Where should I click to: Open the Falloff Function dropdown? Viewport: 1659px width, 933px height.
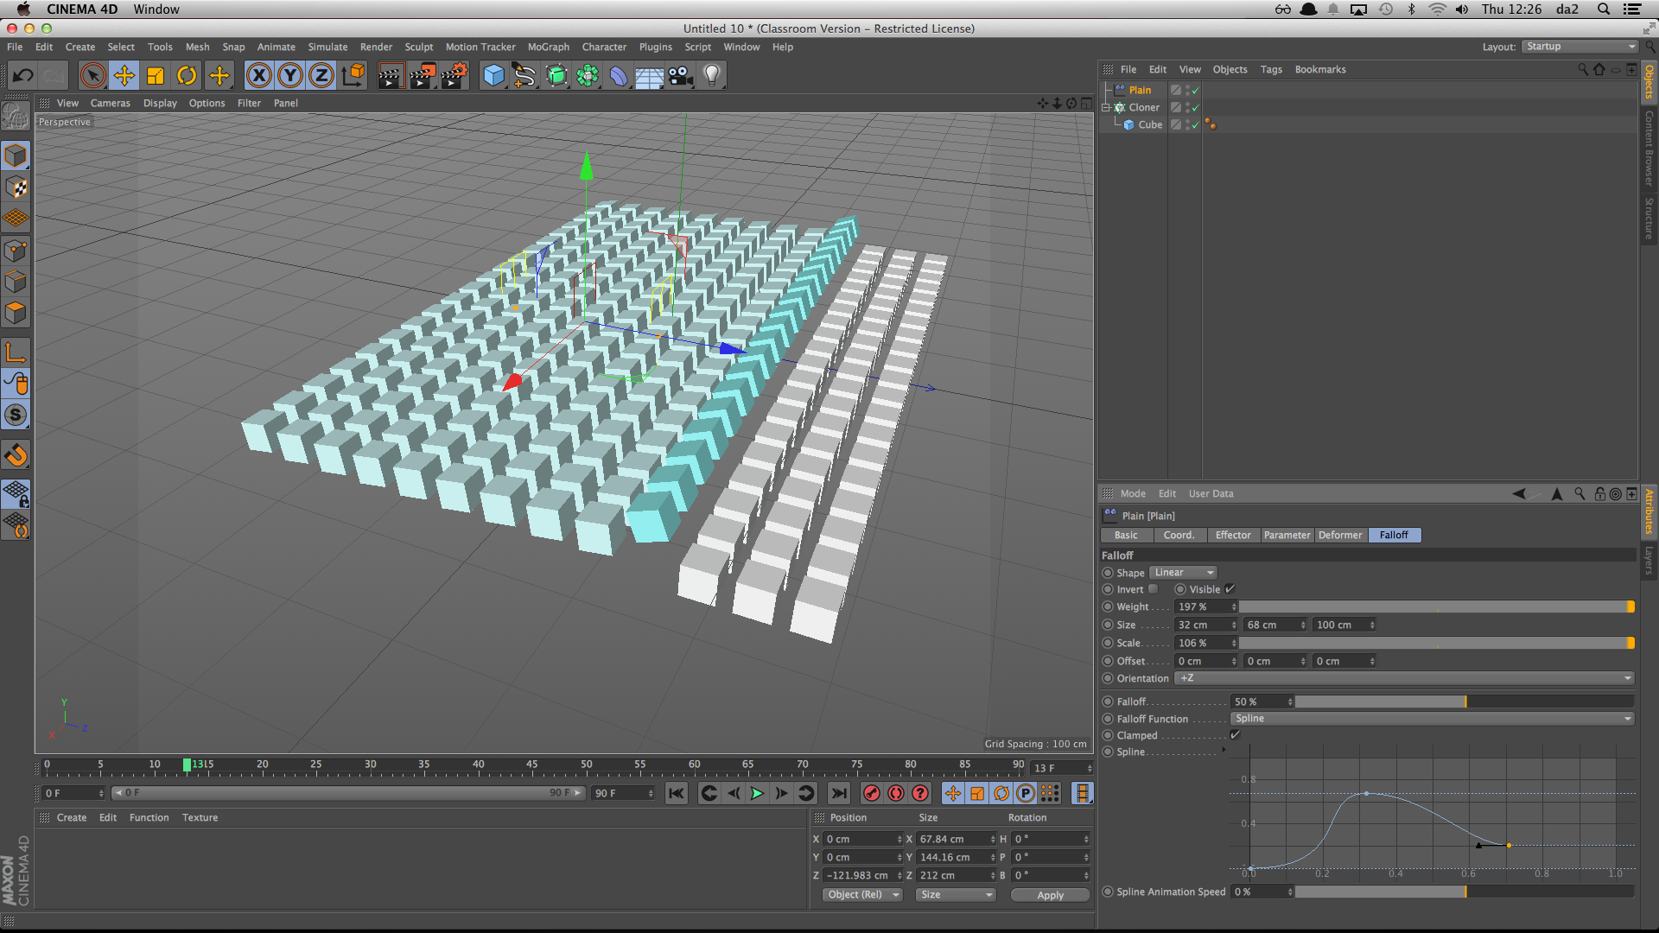[1433, 719]
